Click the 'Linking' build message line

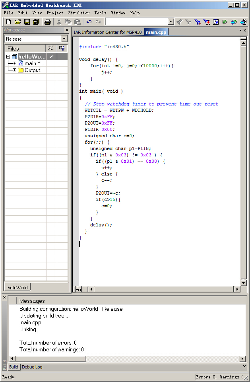point(28,329)
